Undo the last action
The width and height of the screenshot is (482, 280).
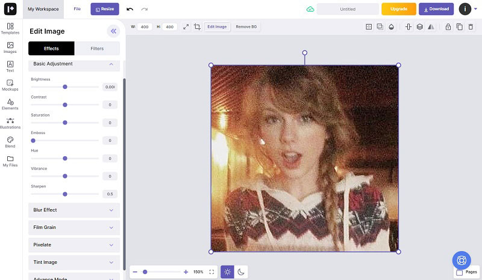(130, 9)
